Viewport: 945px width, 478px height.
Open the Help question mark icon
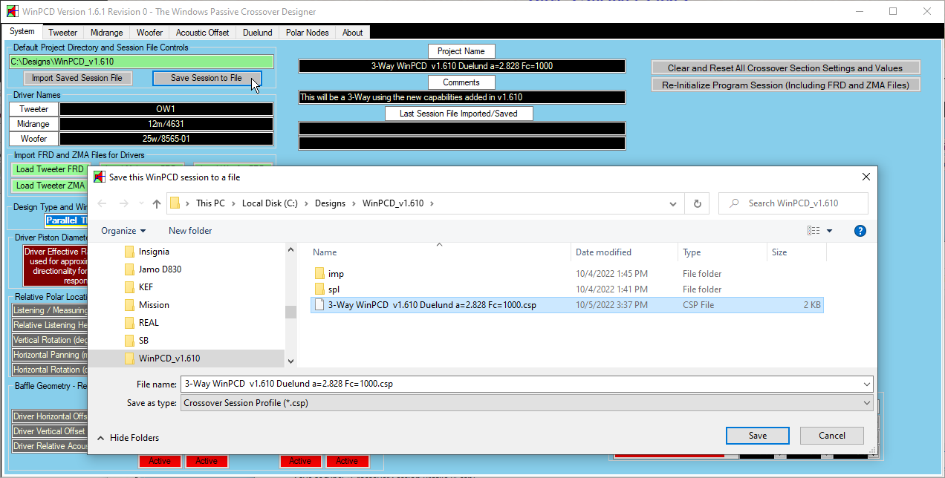tap(860, 231)
